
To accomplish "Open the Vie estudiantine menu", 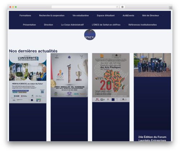I will [81, 15].
